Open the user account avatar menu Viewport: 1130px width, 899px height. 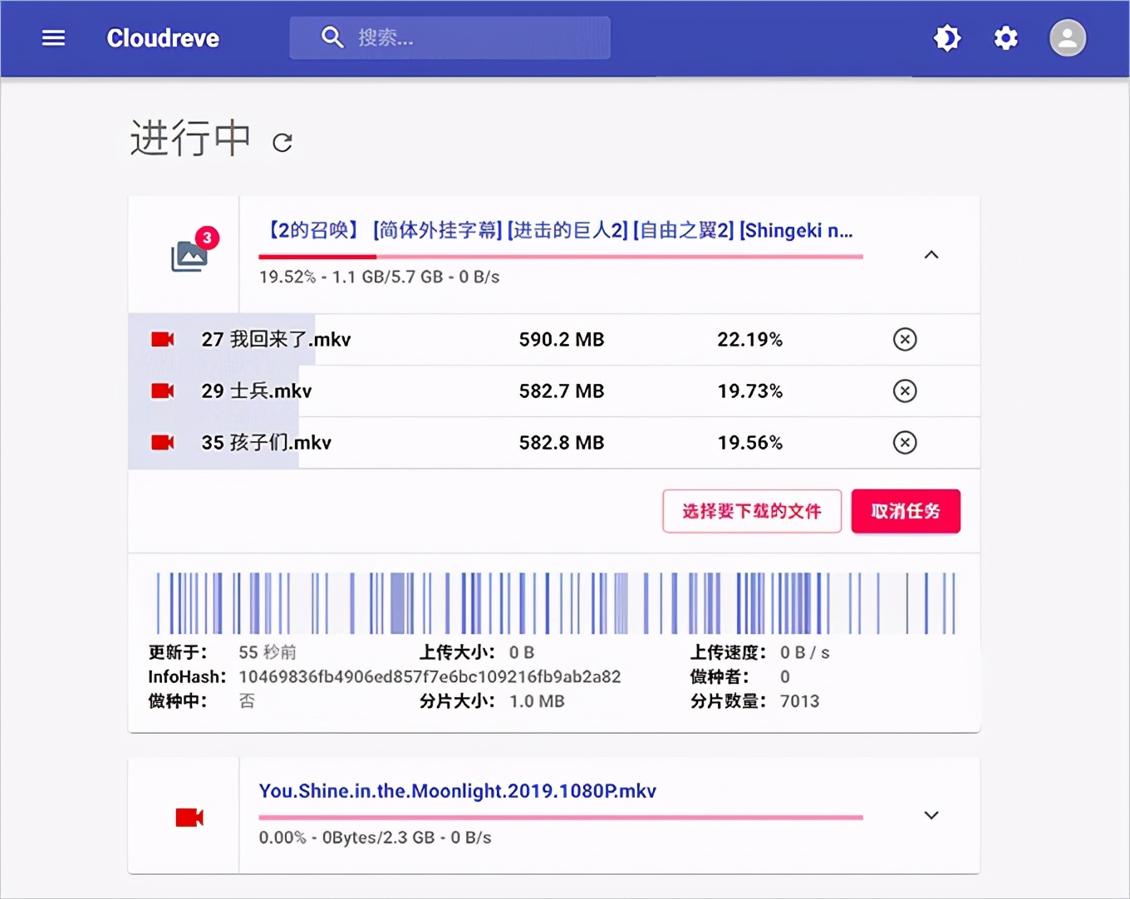pyautogui.click(x=1068, y=37)
